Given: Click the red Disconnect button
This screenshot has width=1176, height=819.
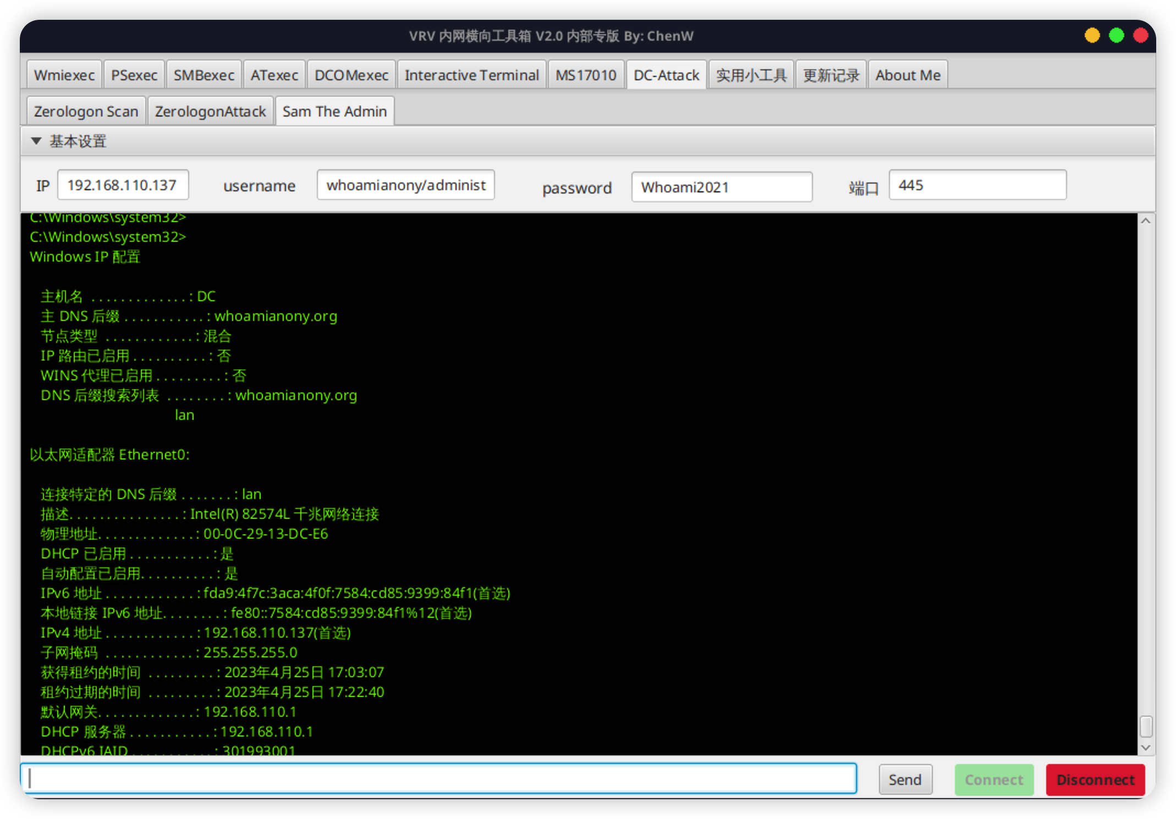Looking at the screenshot, I should [1095, 779].
